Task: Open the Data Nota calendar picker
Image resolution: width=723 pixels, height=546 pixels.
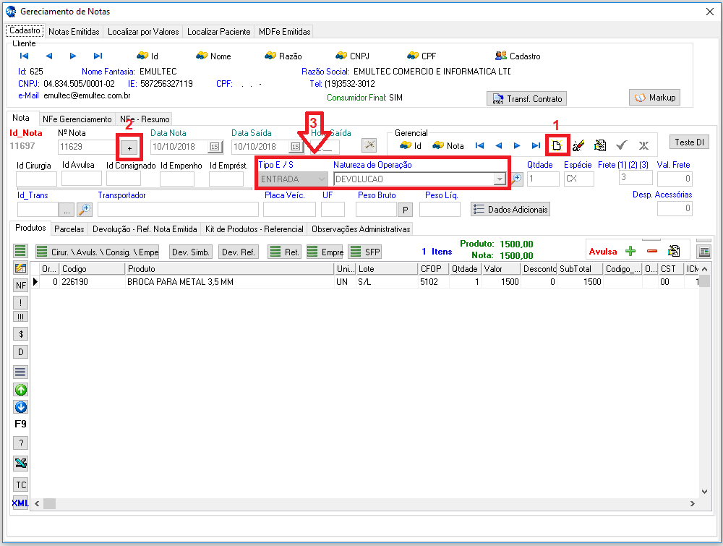Action: pos(214,147)
